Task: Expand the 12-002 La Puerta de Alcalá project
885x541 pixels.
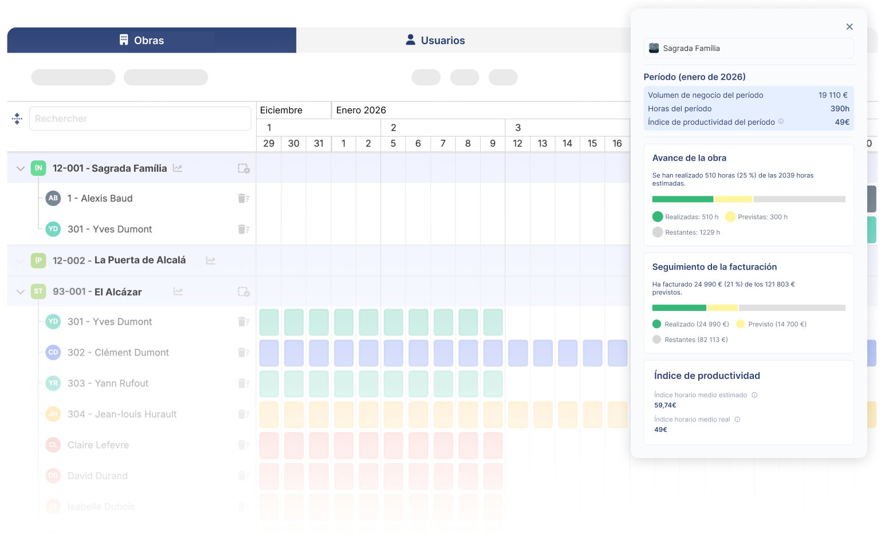Action: (21, 260)
